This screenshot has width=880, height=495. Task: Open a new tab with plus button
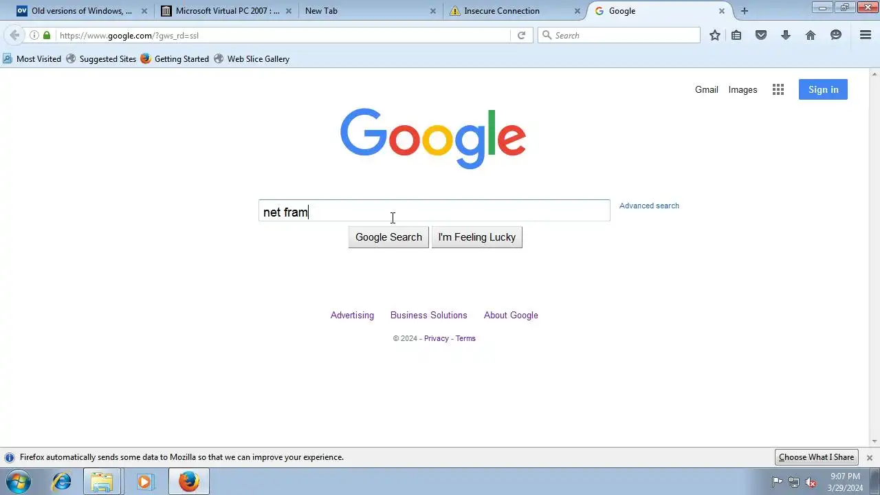click(744, 11)
